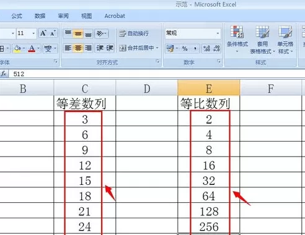Viewport: 305px width, 235px height.
Task: Select cell containing 12
Action: click(85, 164)
